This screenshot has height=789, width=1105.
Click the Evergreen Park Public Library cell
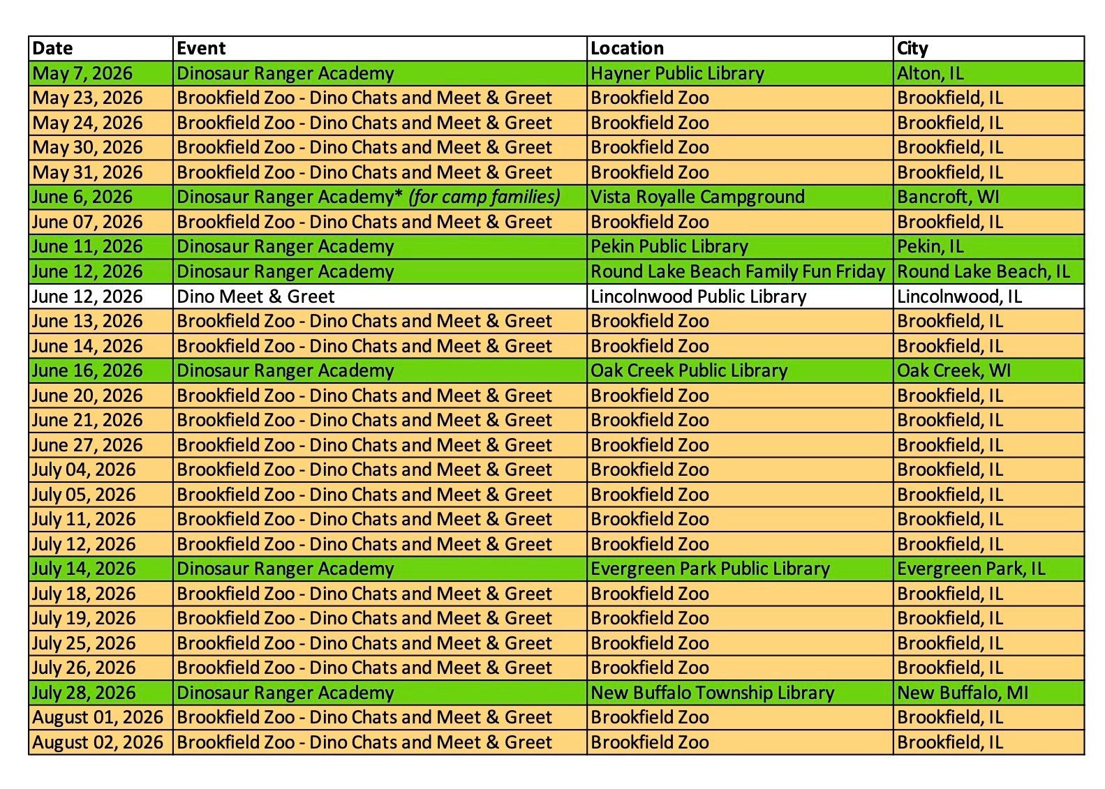click(x=740, y=569)
